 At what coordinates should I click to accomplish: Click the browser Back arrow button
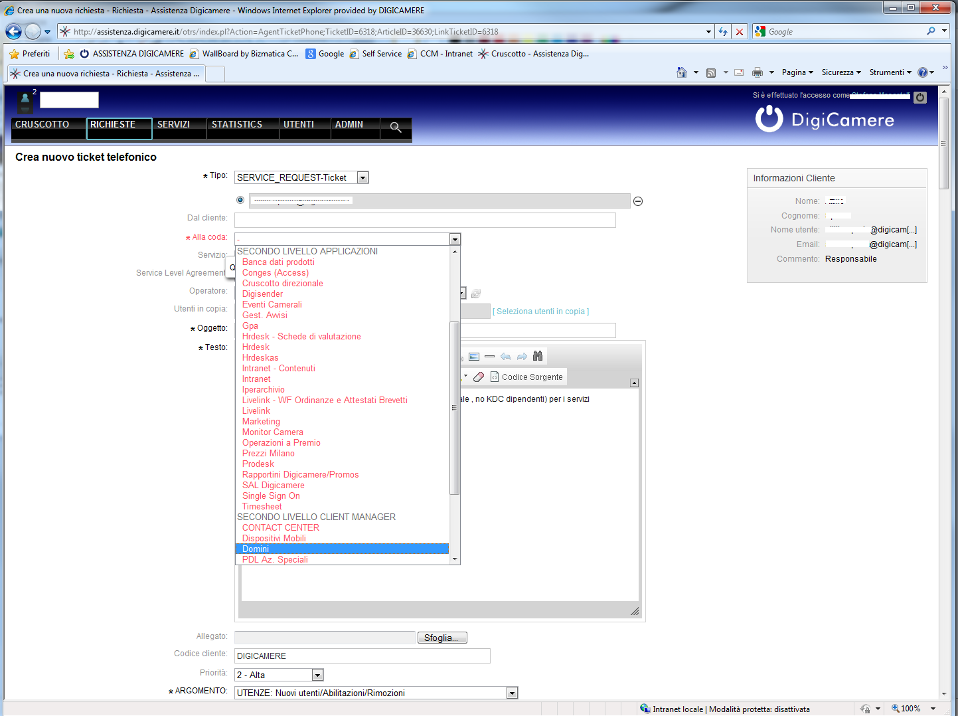pos(13,31)
